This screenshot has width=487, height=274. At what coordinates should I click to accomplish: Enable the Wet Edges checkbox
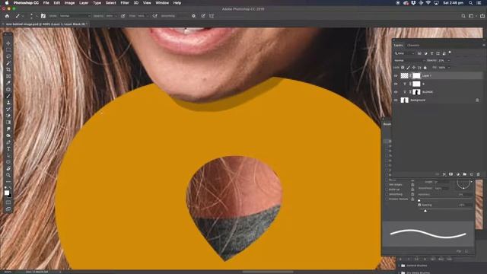[x=387, y=184]
